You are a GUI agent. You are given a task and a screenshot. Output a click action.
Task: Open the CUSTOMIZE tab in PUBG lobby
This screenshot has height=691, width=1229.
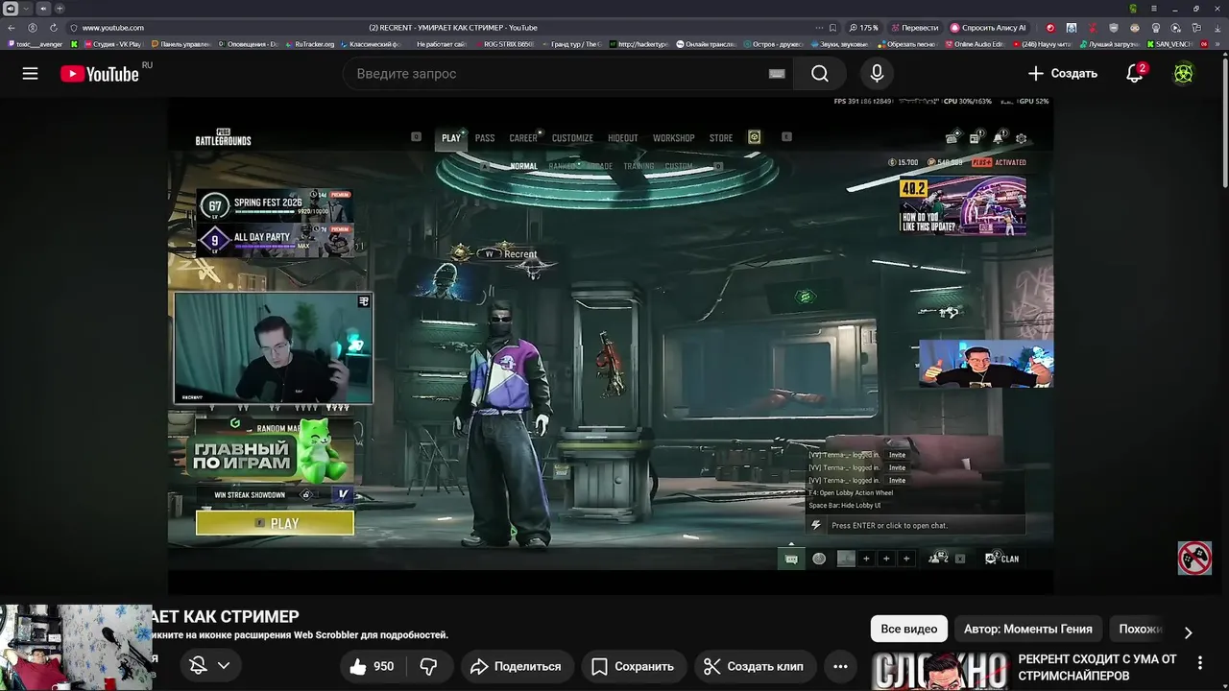point(572,138)
